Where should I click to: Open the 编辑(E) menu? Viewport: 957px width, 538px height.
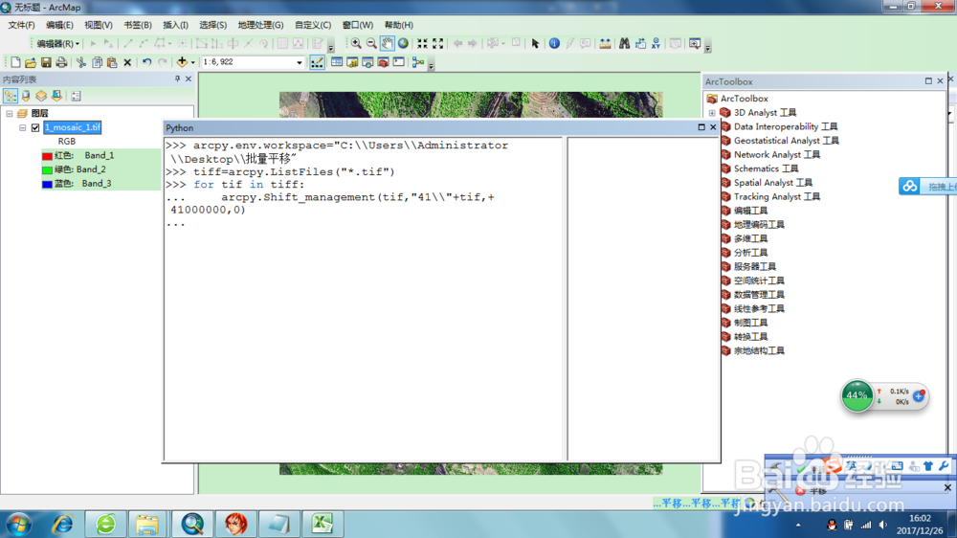pos(59,25)
